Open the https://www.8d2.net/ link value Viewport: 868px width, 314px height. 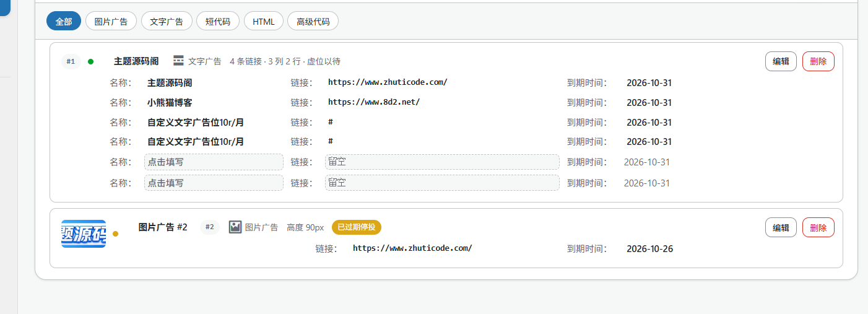coord(374,102)
